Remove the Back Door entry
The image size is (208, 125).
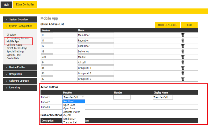183,46
